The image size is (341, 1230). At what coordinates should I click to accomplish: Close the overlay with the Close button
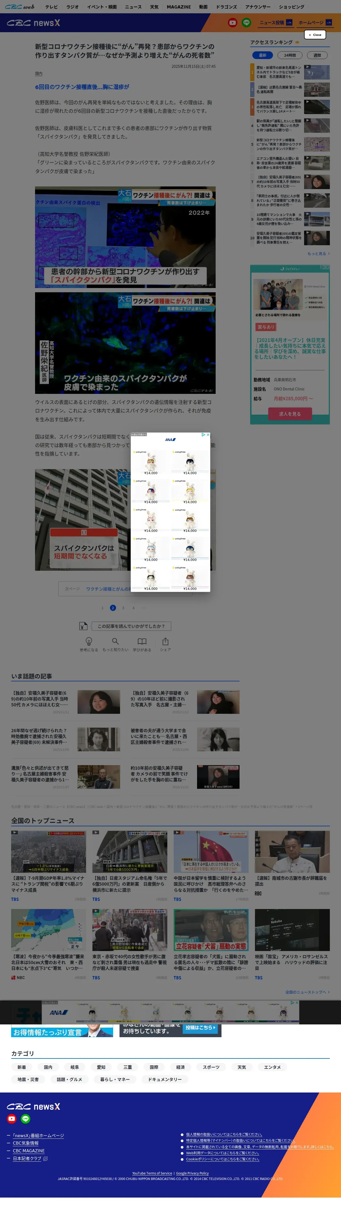tap(315, 35)
